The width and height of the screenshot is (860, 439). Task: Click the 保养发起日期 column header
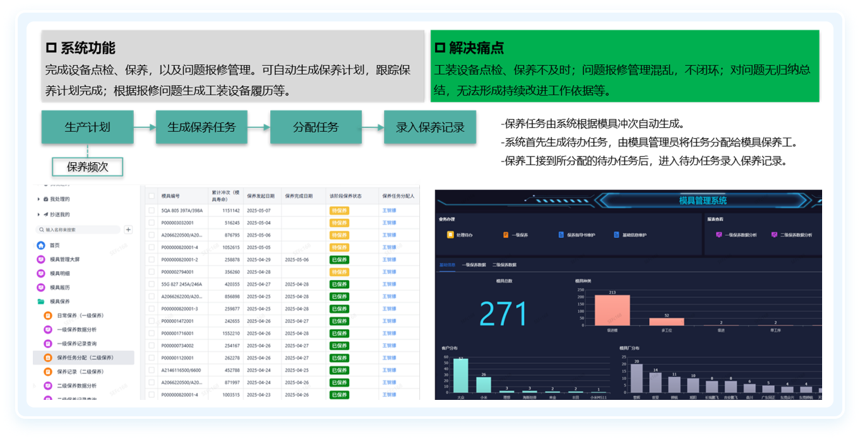[x=261, y=196]
